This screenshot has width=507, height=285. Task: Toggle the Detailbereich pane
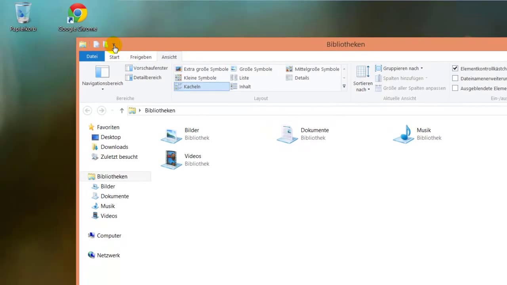pyautogui.click(x=143, y=78)
